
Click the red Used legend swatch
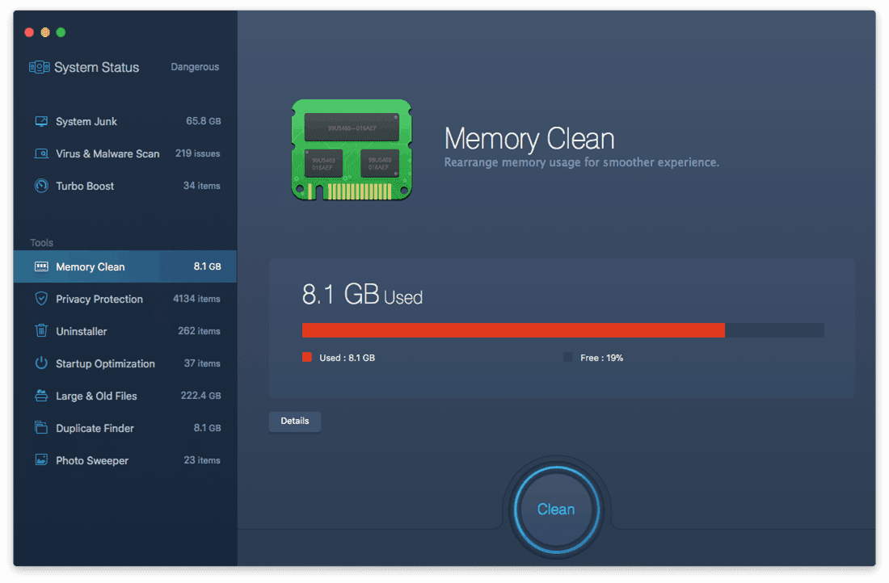click(x=307, y=357)
